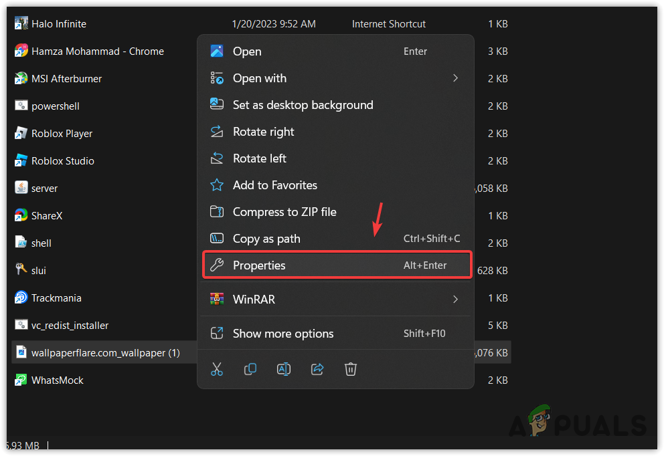Viewport: 664px width, 456px height.
Task: Click the wallpaperflare image file icon
Action: [x=21, y=352]
